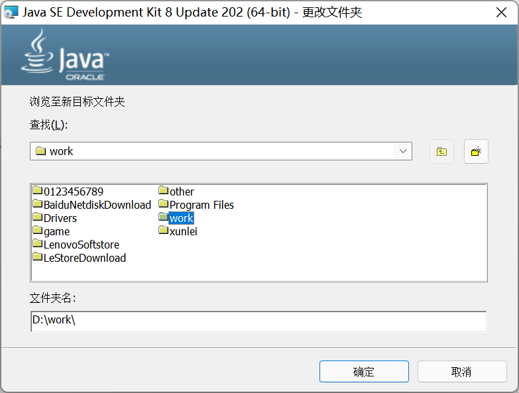Click the folder path field D:\work\
The image size is (519, 393).
259,321
